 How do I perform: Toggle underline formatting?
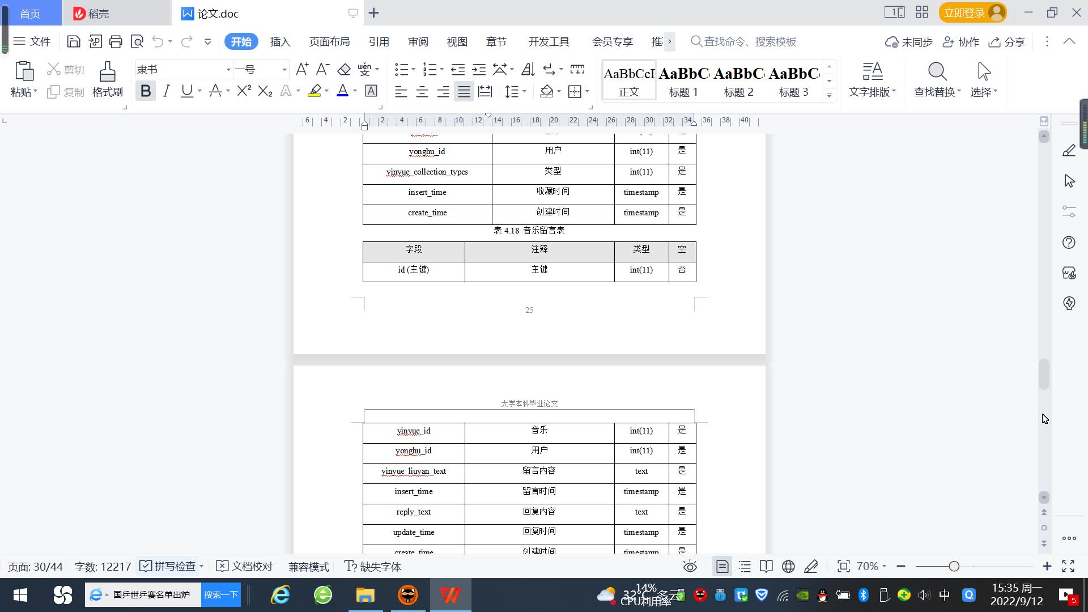pyautogui.click(x=186, y=91)
